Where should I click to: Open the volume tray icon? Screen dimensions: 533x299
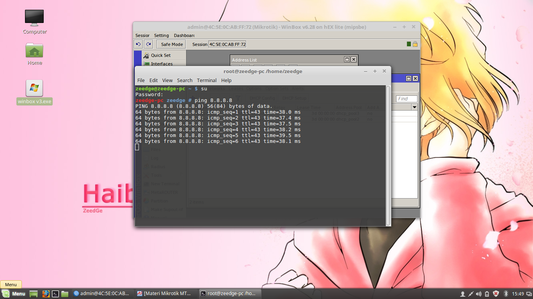point(479,294)
